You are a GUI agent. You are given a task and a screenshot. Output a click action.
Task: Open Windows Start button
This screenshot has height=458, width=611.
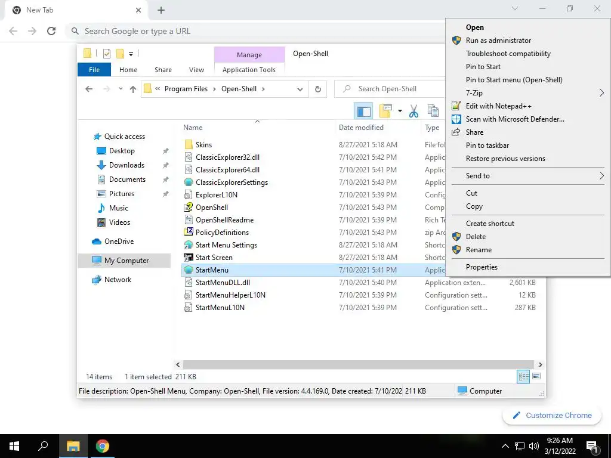click(14, 446)
